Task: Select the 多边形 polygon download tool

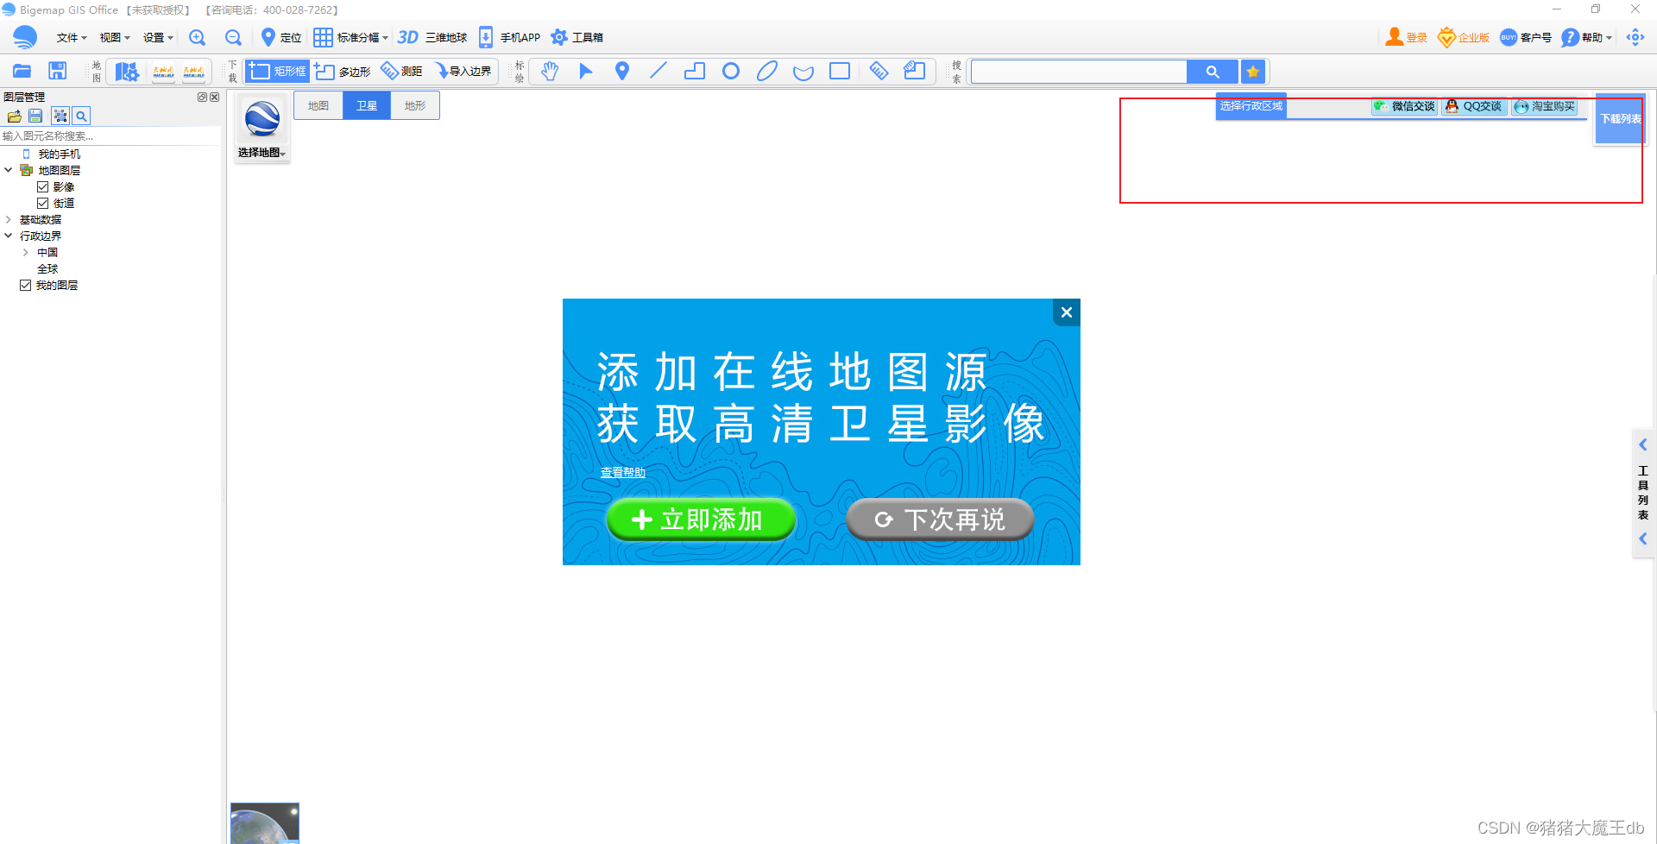Action: (x=343, y=71)
